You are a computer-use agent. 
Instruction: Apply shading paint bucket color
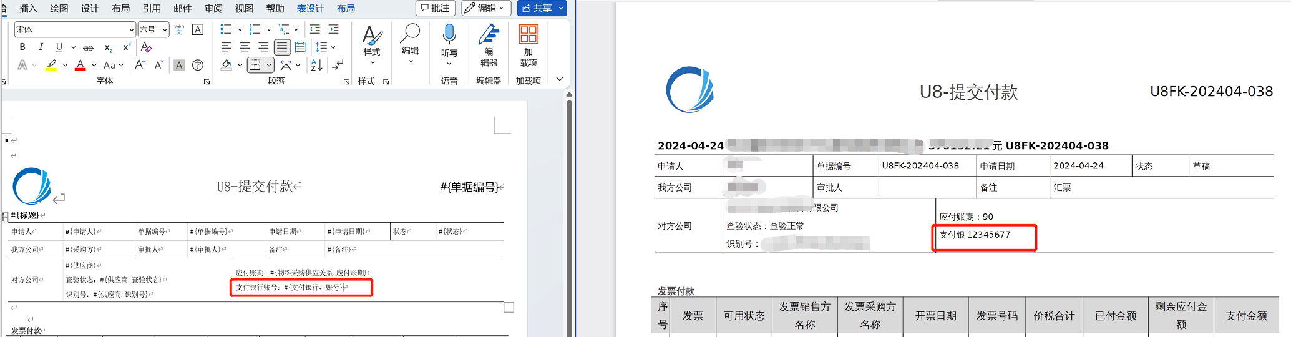(x=227, y=65)
